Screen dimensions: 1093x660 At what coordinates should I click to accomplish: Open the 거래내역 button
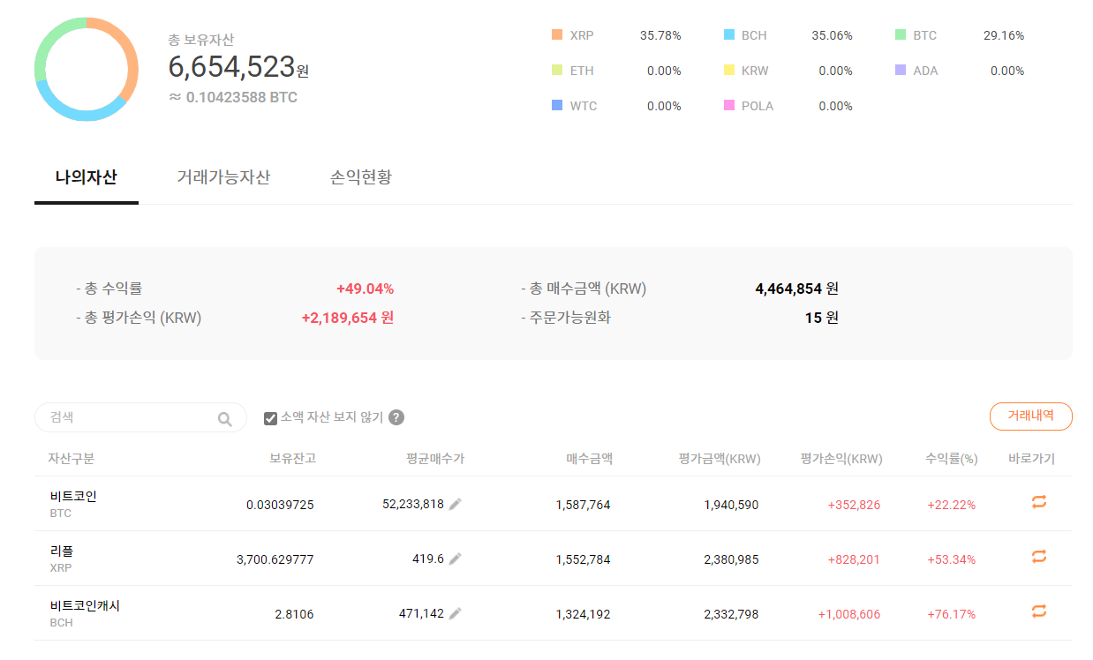tap(1031, 416)
